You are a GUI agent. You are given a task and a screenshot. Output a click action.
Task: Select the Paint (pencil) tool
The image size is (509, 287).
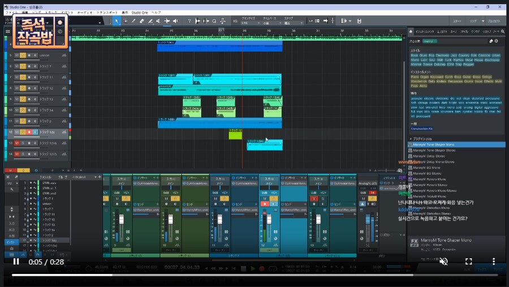tap(133, 21)
